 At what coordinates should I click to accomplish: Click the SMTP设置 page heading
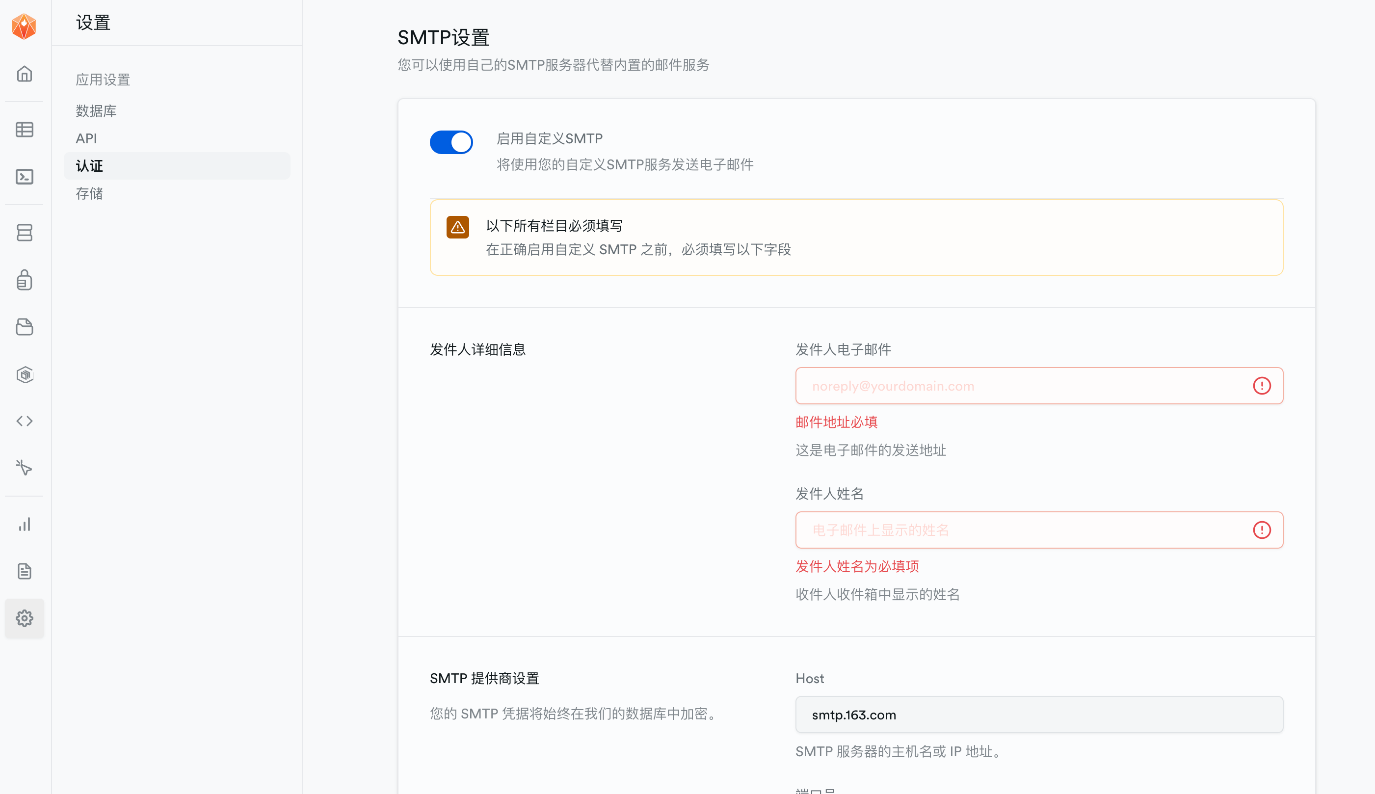click(443, 38)
